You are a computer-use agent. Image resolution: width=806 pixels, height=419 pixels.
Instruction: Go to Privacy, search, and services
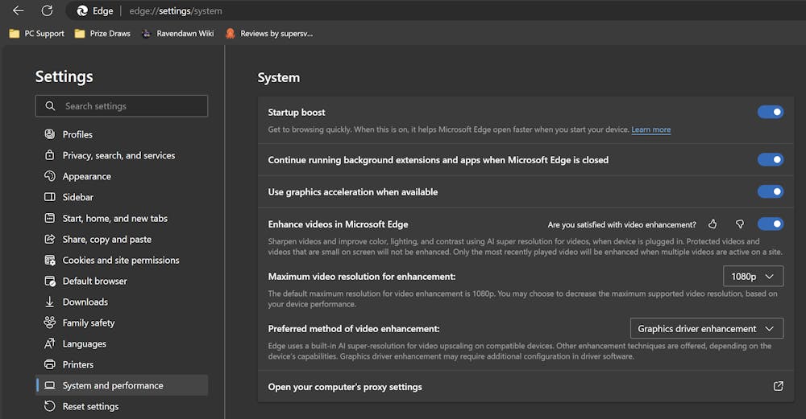click(118, 155)
